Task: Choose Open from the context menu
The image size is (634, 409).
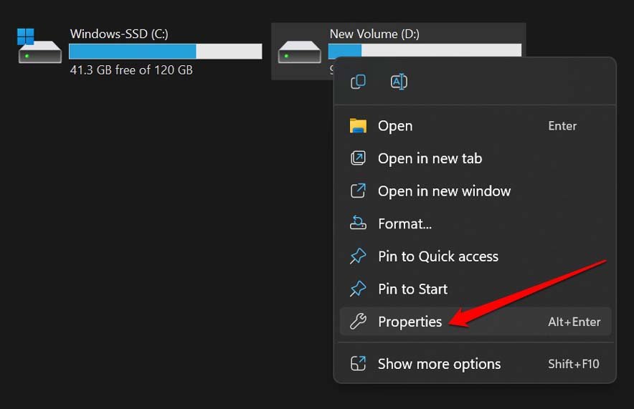Action: (475, 126)
